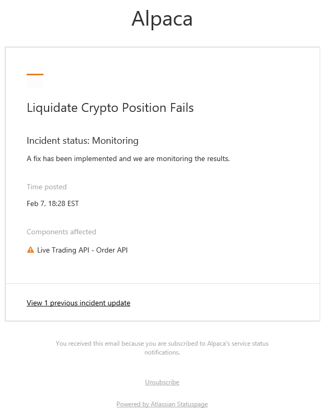Click the word Monitoring in incident status
The height and width of the screenshot is (411, 327).
click(115, 141)
